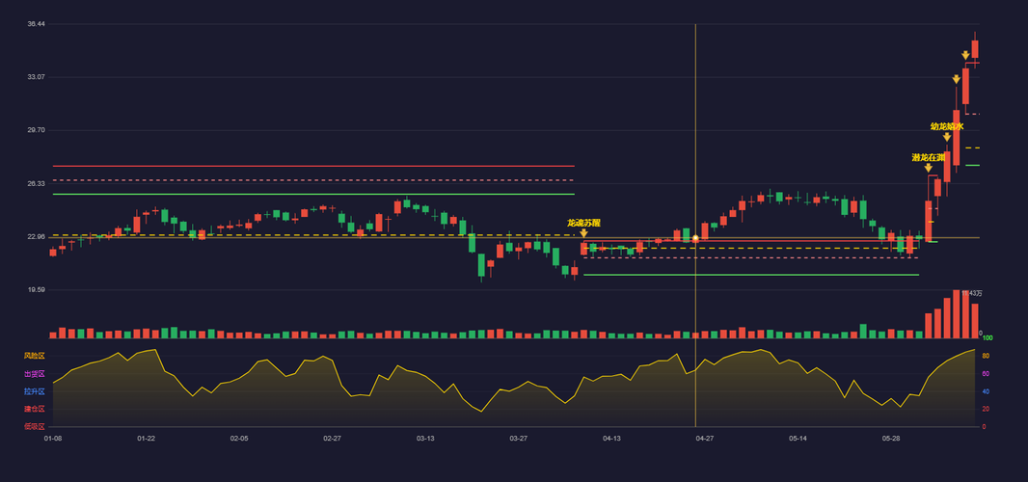
Task: Click the magenta 60 indicator axis value
Action: [x=986, y=374]
